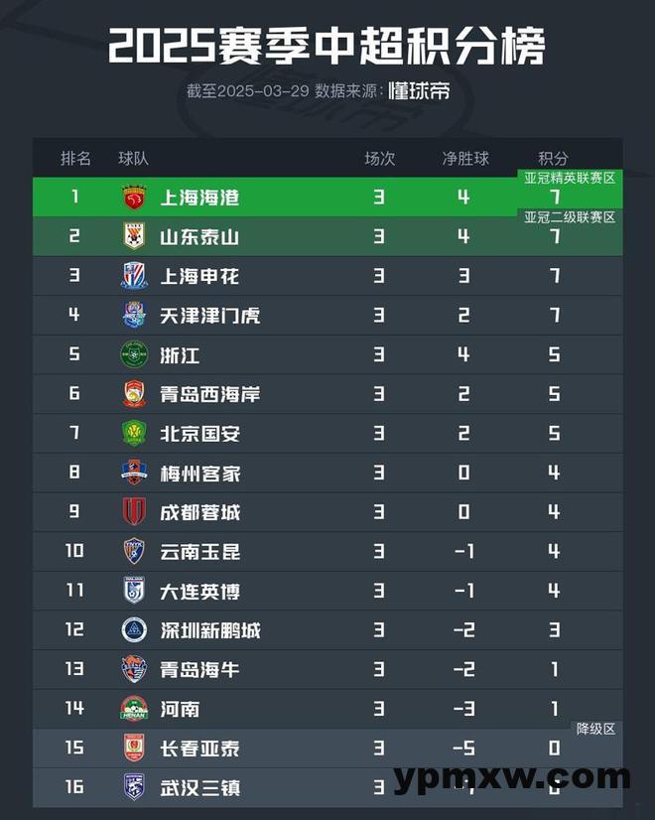655x820 pixels.
Task: Click the 天津津门虎 team crest
Action: coord(134,315)
